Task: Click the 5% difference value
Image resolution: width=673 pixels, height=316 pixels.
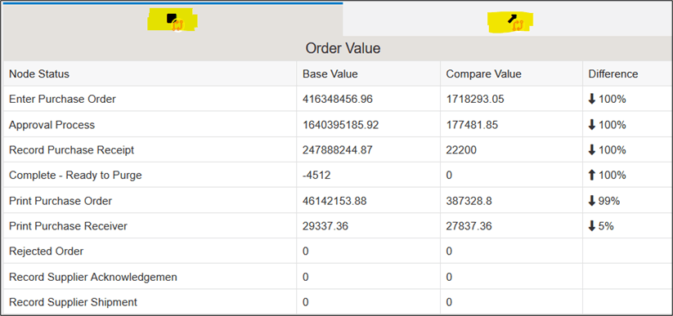Action: [x=601, y=226]
